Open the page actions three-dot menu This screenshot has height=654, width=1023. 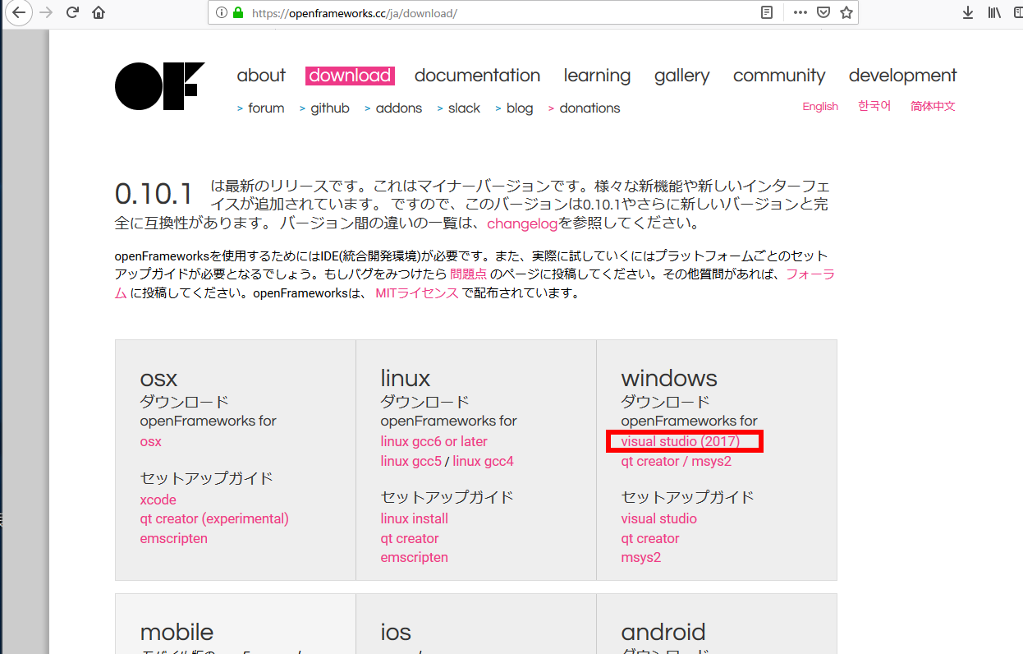[x=801, y=12]
